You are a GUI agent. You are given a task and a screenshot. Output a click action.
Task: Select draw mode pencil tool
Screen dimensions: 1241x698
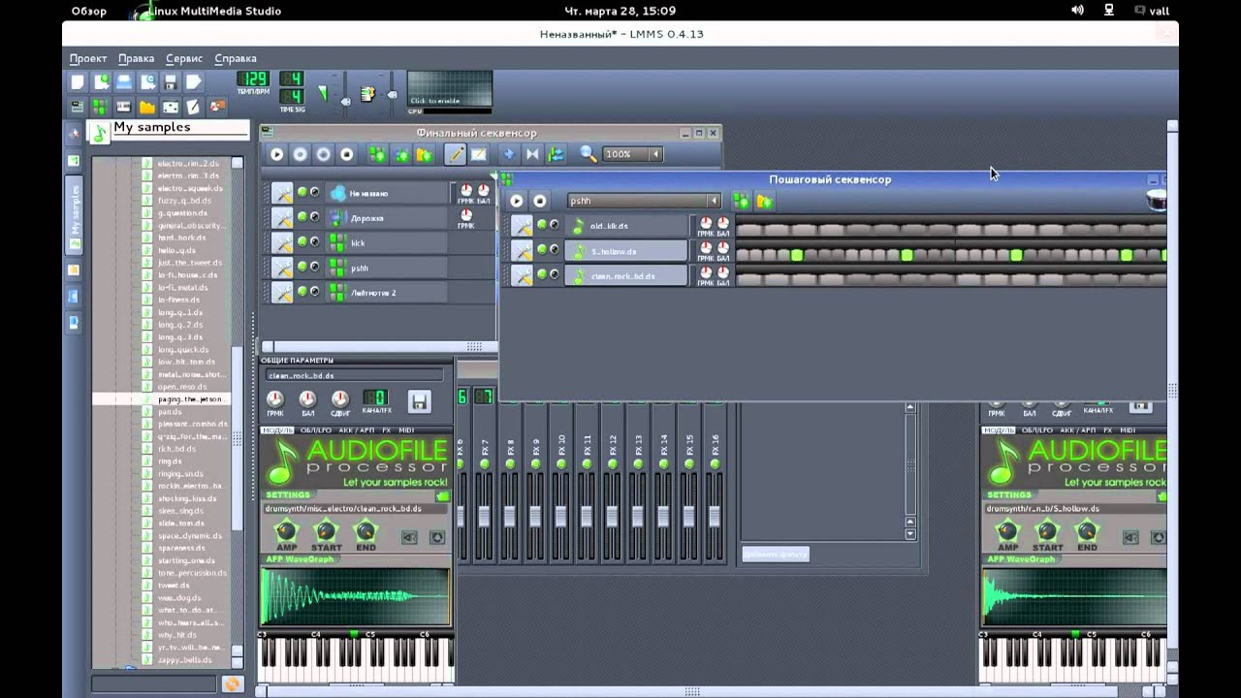coord(455,154)
